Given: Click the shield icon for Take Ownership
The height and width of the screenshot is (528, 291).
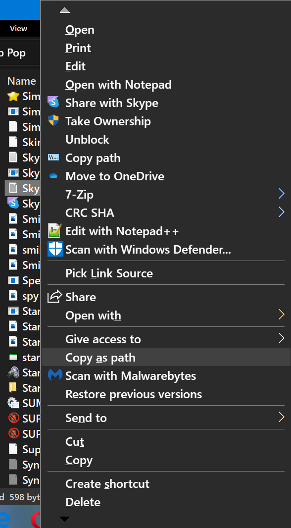Looking at the screenshot, I should coord(53,120).
